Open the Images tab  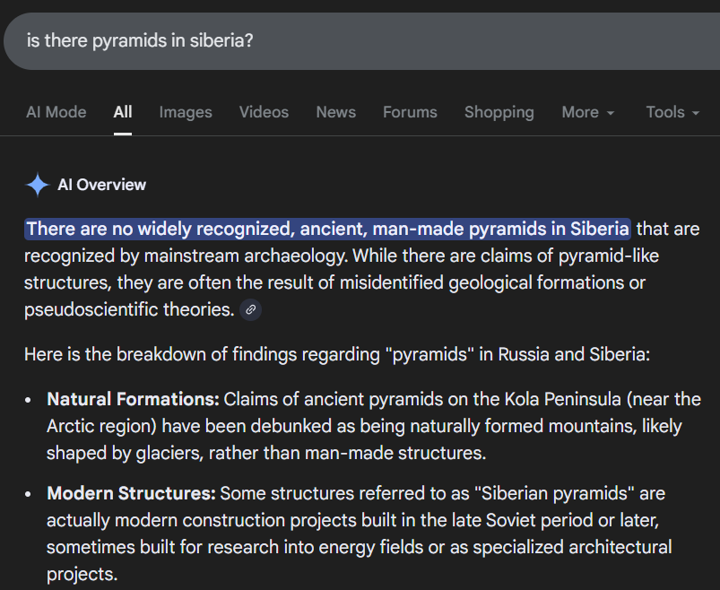(x=186, y=112)
